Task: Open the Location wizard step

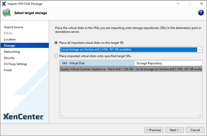Action: pyautogui.click(x=10, y=39)
